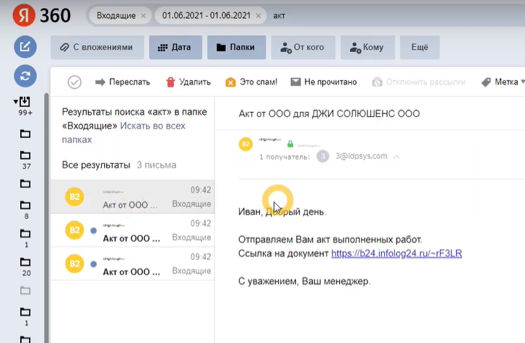
Task: Click the sidebar folder list scrollbar
Action: click(x=46, y=218)
